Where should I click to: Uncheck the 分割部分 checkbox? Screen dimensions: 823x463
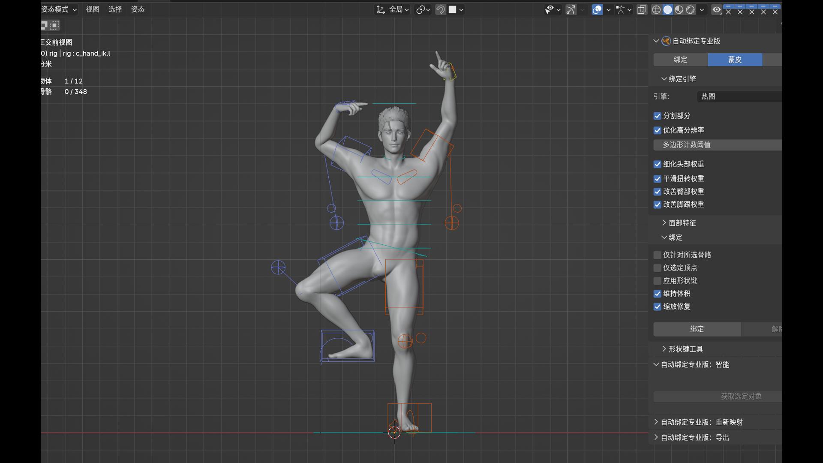click(x=658, y=116)
